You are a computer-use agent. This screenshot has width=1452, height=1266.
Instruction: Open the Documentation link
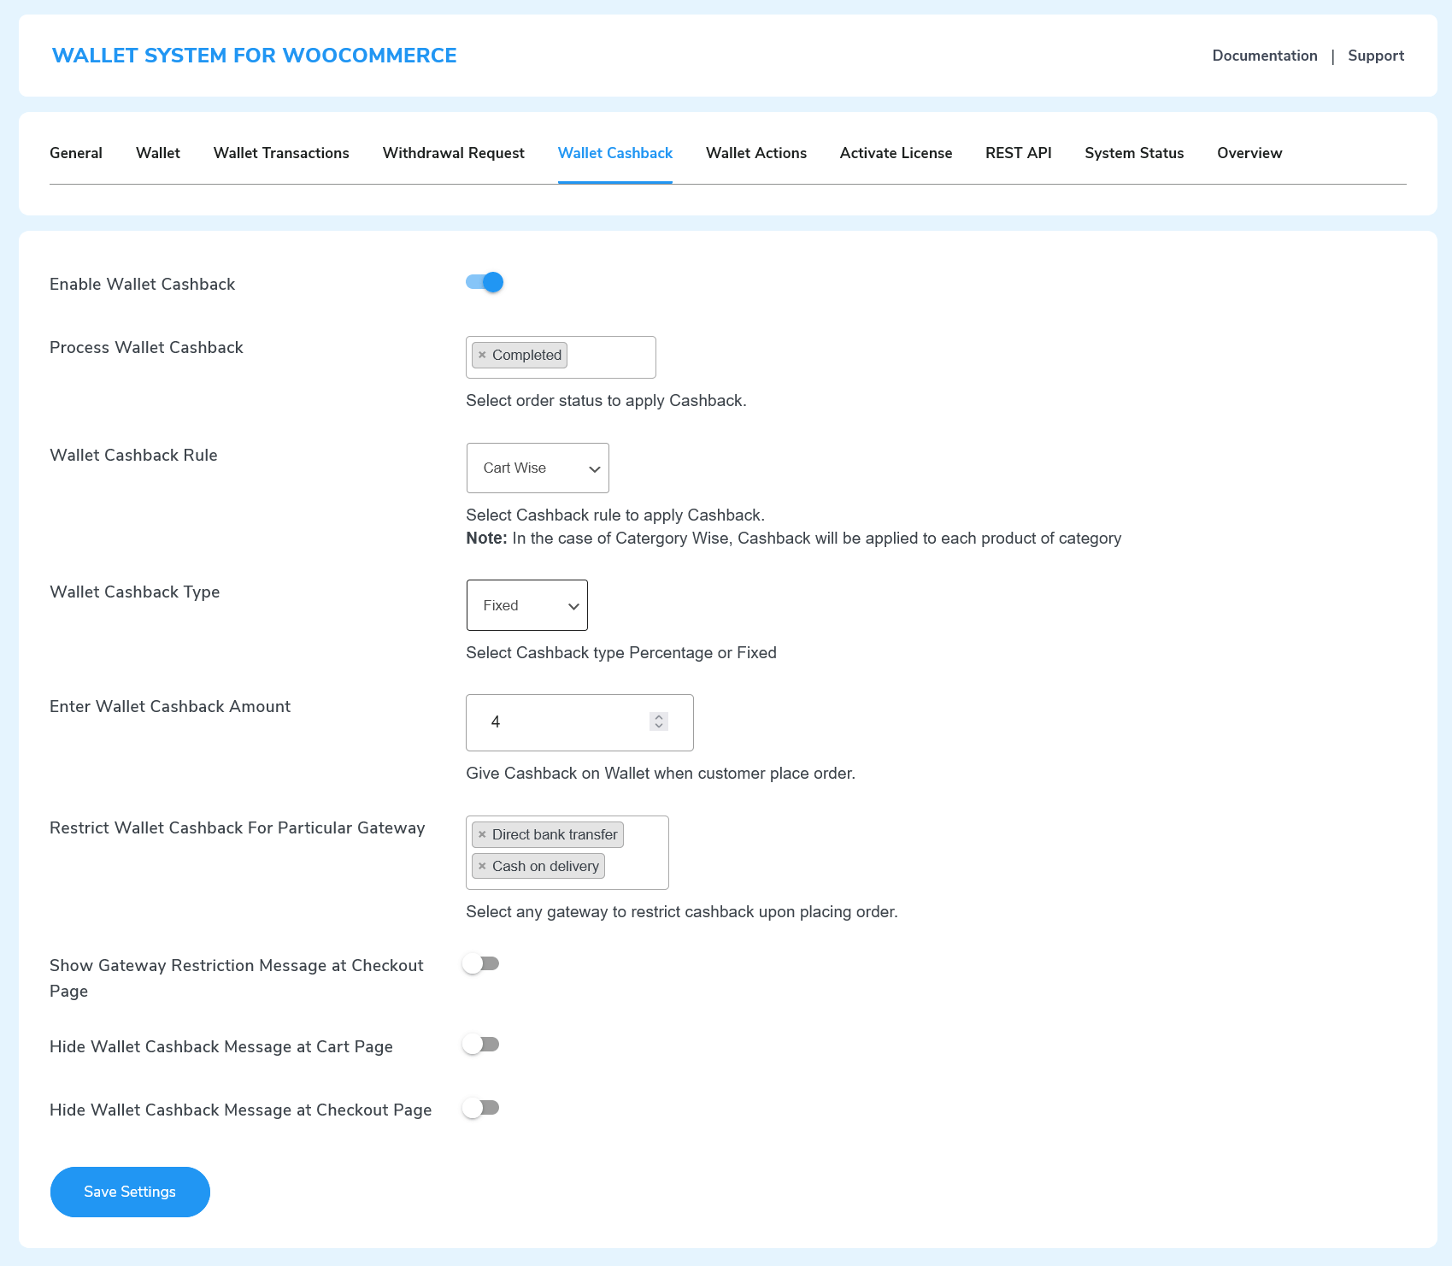[x=1265, y=56]
